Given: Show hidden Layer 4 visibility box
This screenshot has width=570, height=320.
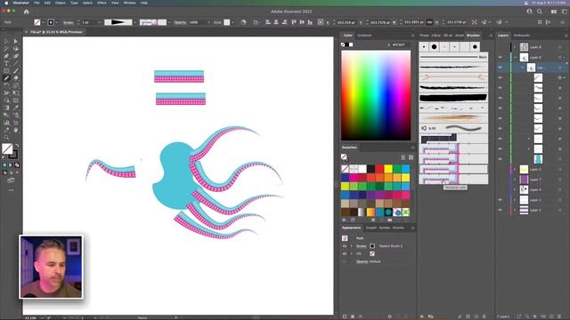Looking at the screenshot, I should pos(501,189).
